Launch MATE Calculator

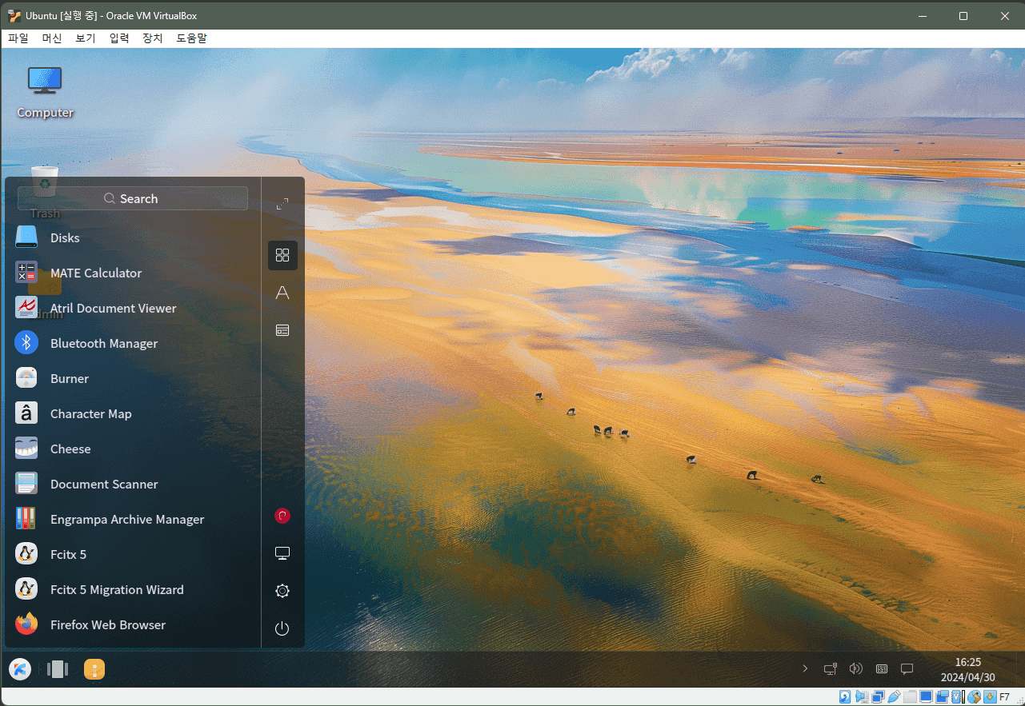[x=133, y=273]
